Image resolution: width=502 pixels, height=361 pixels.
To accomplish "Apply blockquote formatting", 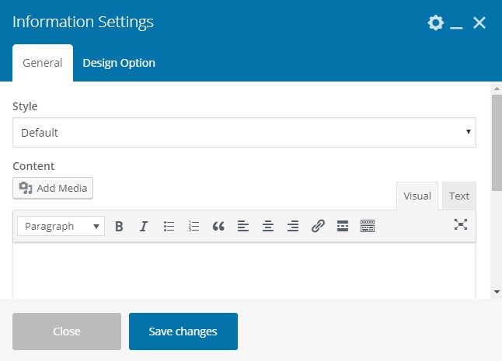I will [218, 226].
